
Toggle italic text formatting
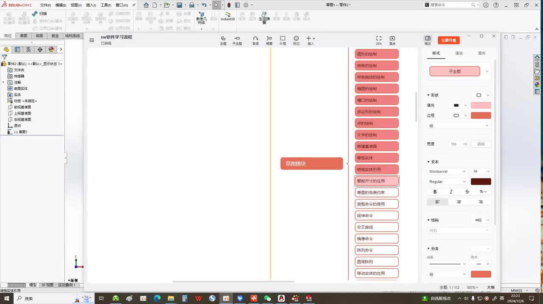point(451,192)
